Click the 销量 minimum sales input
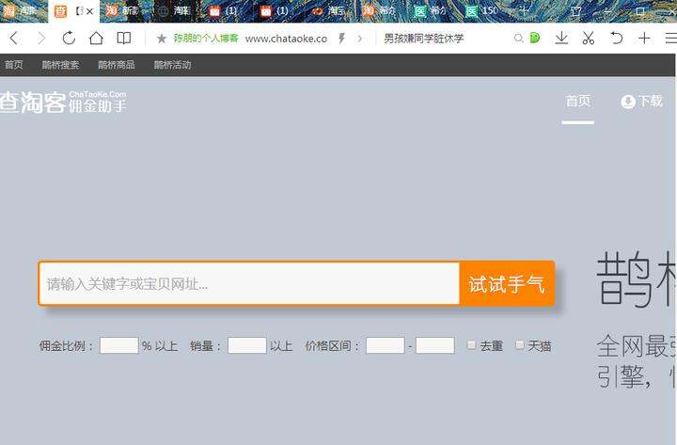The height and width of the screenshot is (445, 677). [x=247, y=345]
